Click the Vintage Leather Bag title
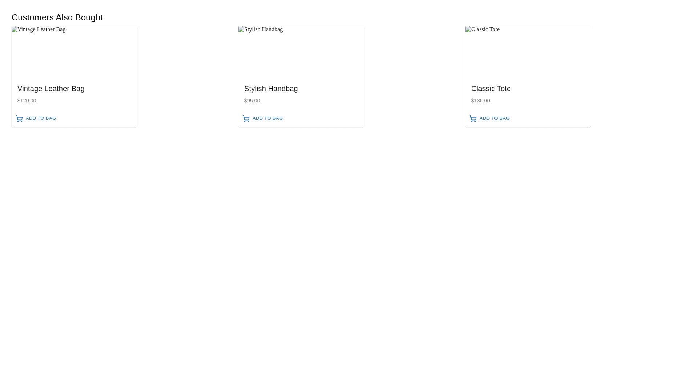The width and height of the screenshot is (698, 392). tap(51, 89)
